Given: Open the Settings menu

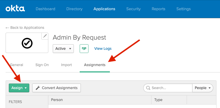Looking at the screenshot, I should point(183,9).
